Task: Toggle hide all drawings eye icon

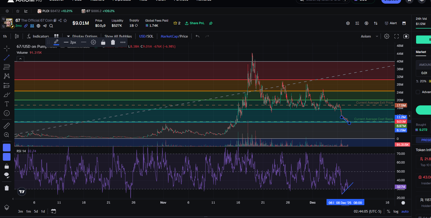Action: coord(6,175)
